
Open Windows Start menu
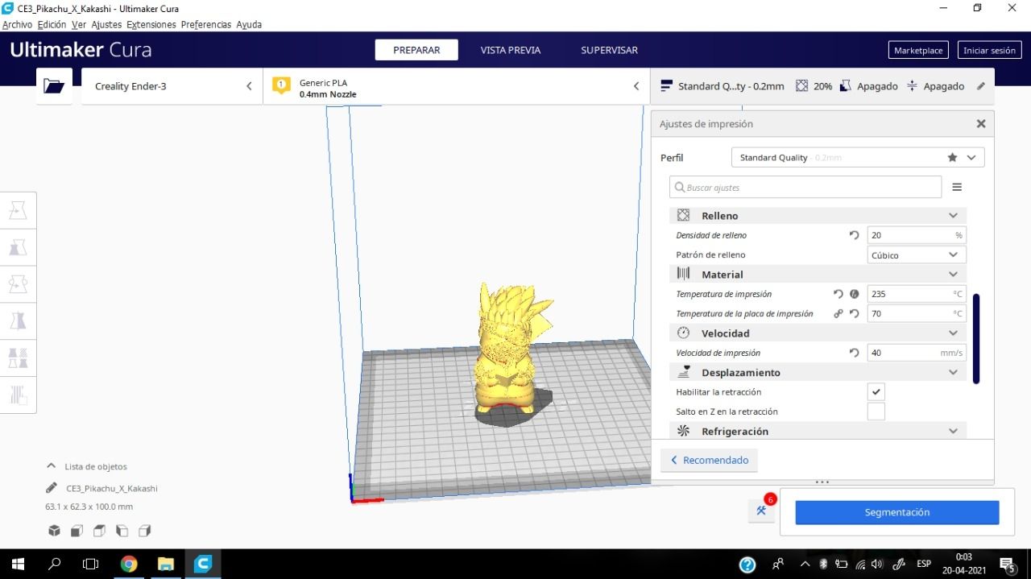point(17,564)
